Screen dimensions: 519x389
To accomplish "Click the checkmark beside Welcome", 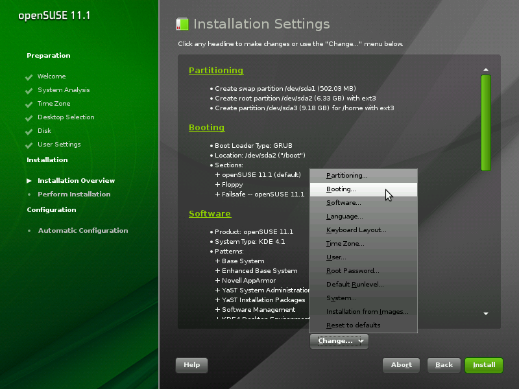I will point(29,77).
